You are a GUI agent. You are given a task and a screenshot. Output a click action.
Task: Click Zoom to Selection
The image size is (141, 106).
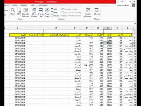26,13
